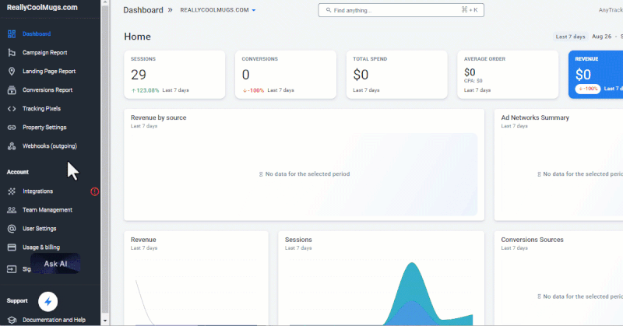Click the User Settings at-sign icon
The image size is (623, 326).
pyautogui.click(x=12, y=229)
